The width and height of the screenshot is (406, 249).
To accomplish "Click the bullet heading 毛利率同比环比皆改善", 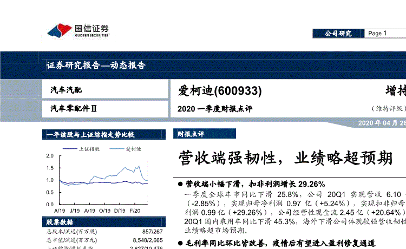I will (x=225, y=243).
